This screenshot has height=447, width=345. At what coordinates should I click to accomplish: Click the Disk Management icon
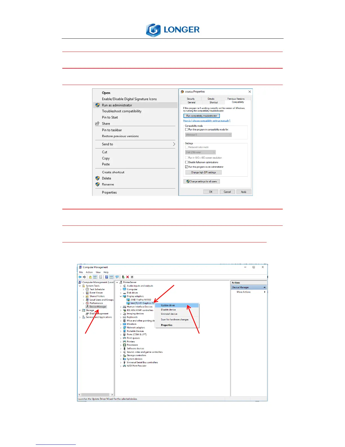click(87, 314)
